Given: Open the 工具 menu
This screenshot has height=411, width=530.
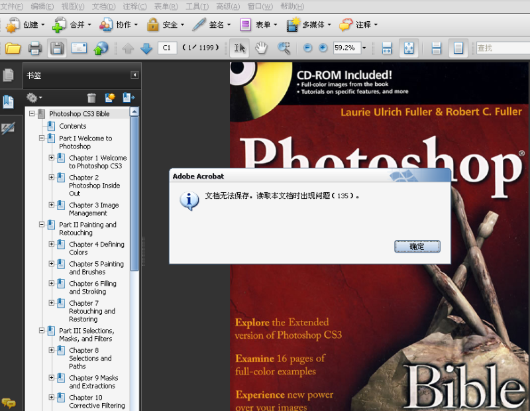Looking at the screenshot, I should [197, 7].
